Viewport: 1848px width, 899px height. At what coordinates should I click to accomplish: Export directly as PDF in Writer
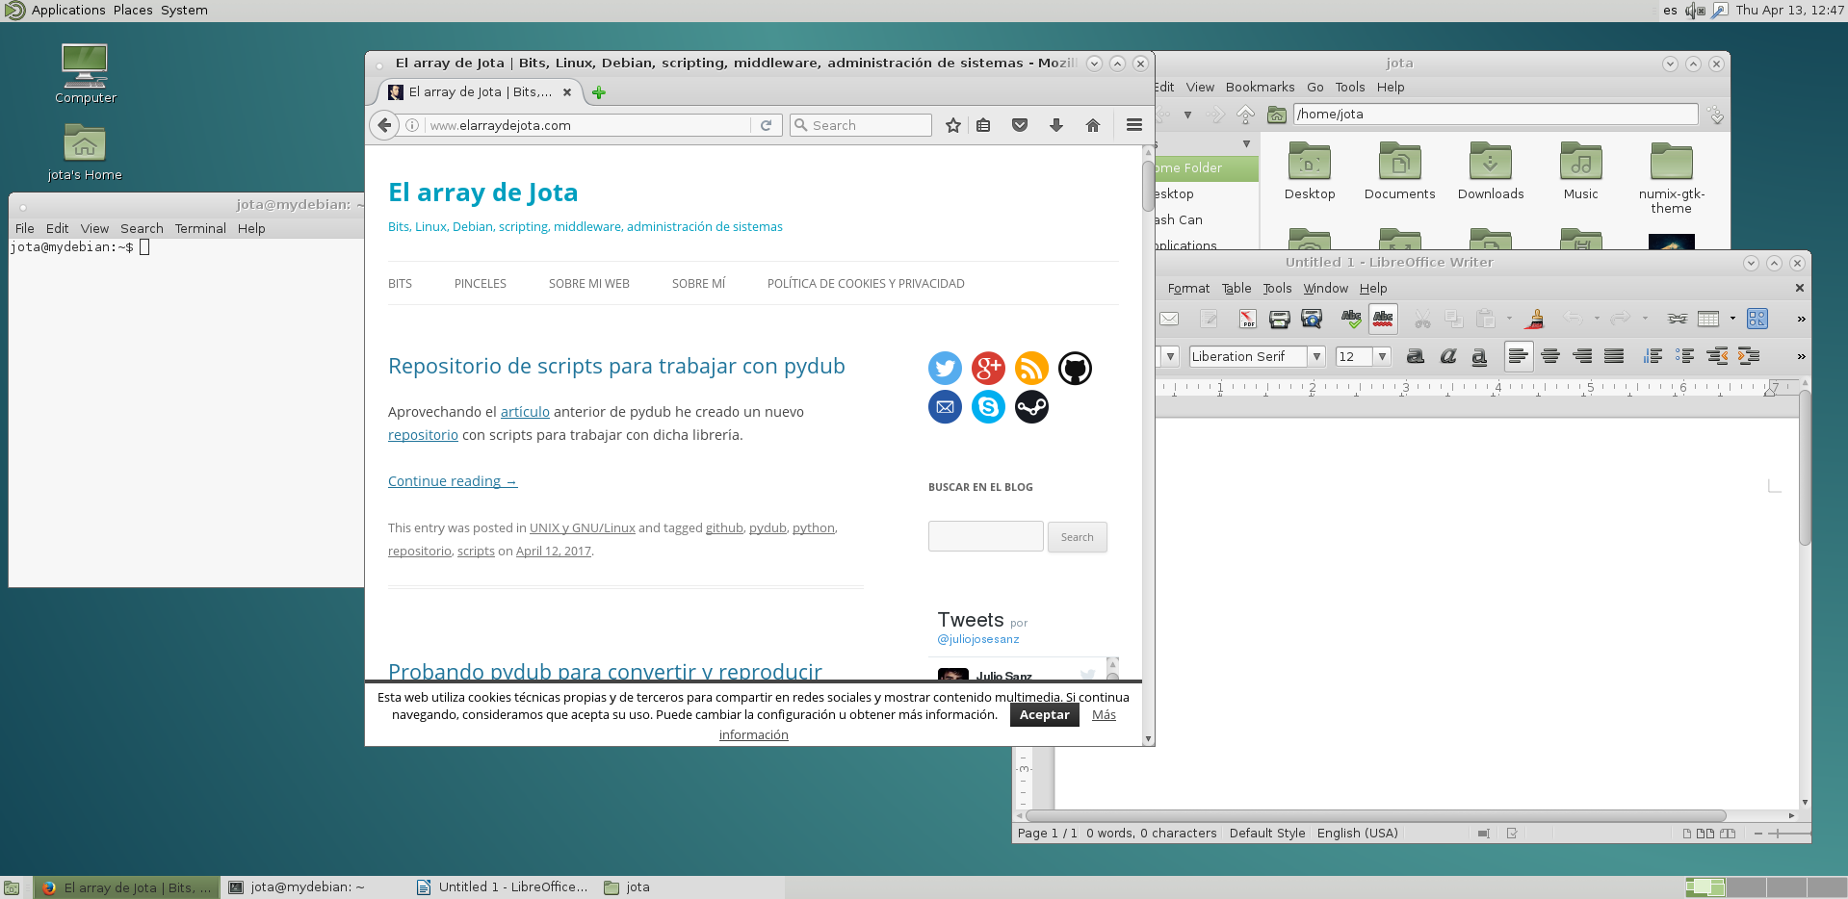(x=1248, y=319)
